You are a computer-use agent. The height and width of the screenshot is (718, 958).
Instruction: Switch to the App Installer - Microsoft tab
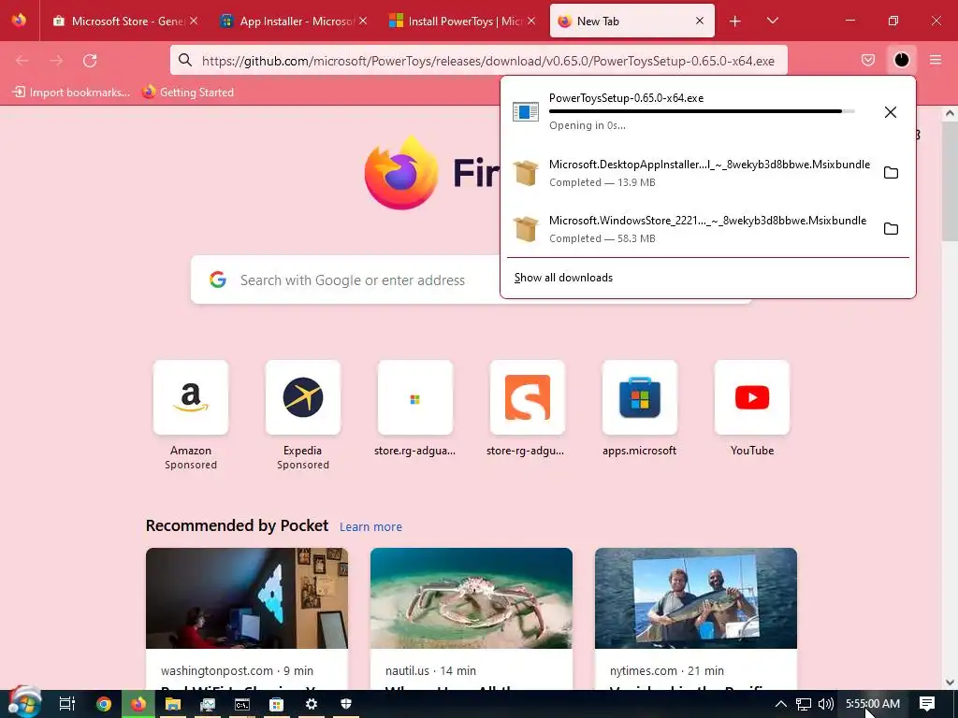pos(295,21)
